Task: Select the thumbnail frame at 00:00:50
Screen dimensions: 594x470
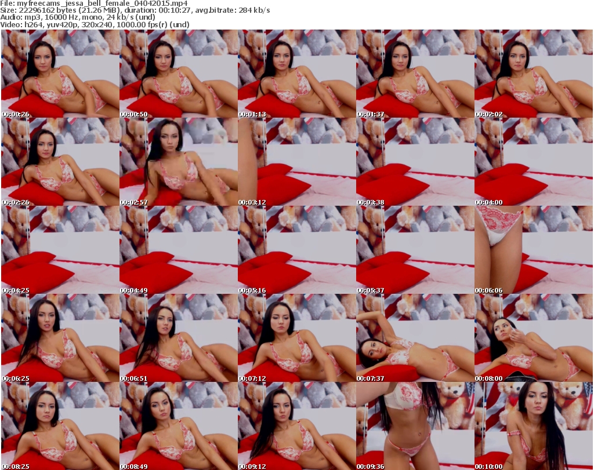Action: (179, 74)
